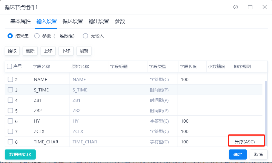Choose the 参数 (一维数组) radio option

click(37, 36)
